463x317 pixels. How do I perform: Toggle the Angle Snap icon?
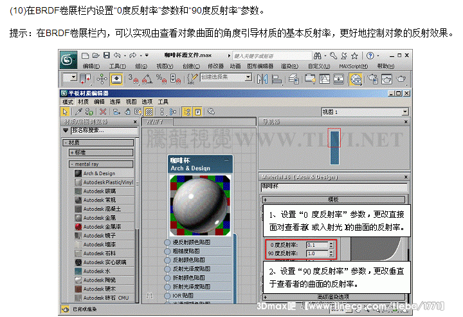pos(147,79)
